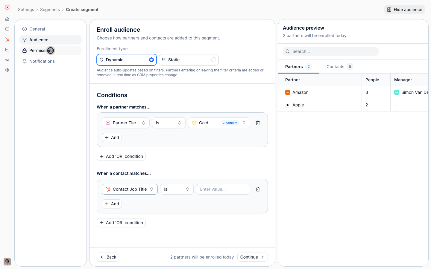The width and height of the screenshot is (431, 269).
Task: Add 'OR' condition under contact matches
Action: 121,223
